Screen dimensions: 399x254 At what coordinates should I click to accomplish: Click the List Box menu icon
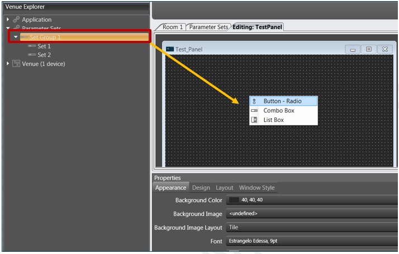click(254, 120)
